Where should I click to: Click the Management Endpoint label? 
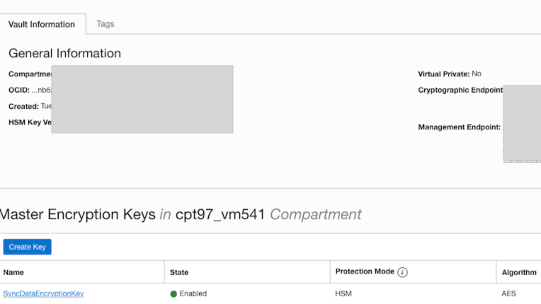(459, 127)
